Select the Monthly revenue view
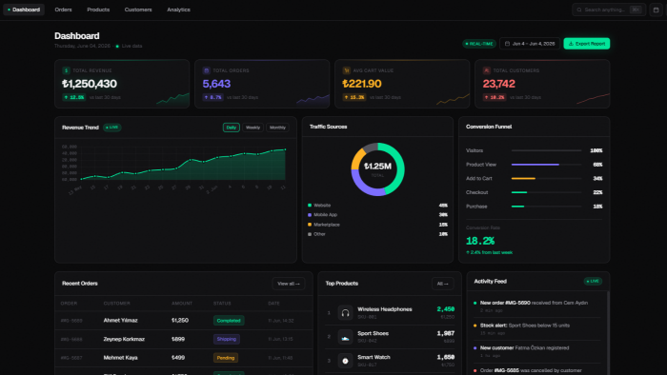667x375 pixels. tap(277, 128)
